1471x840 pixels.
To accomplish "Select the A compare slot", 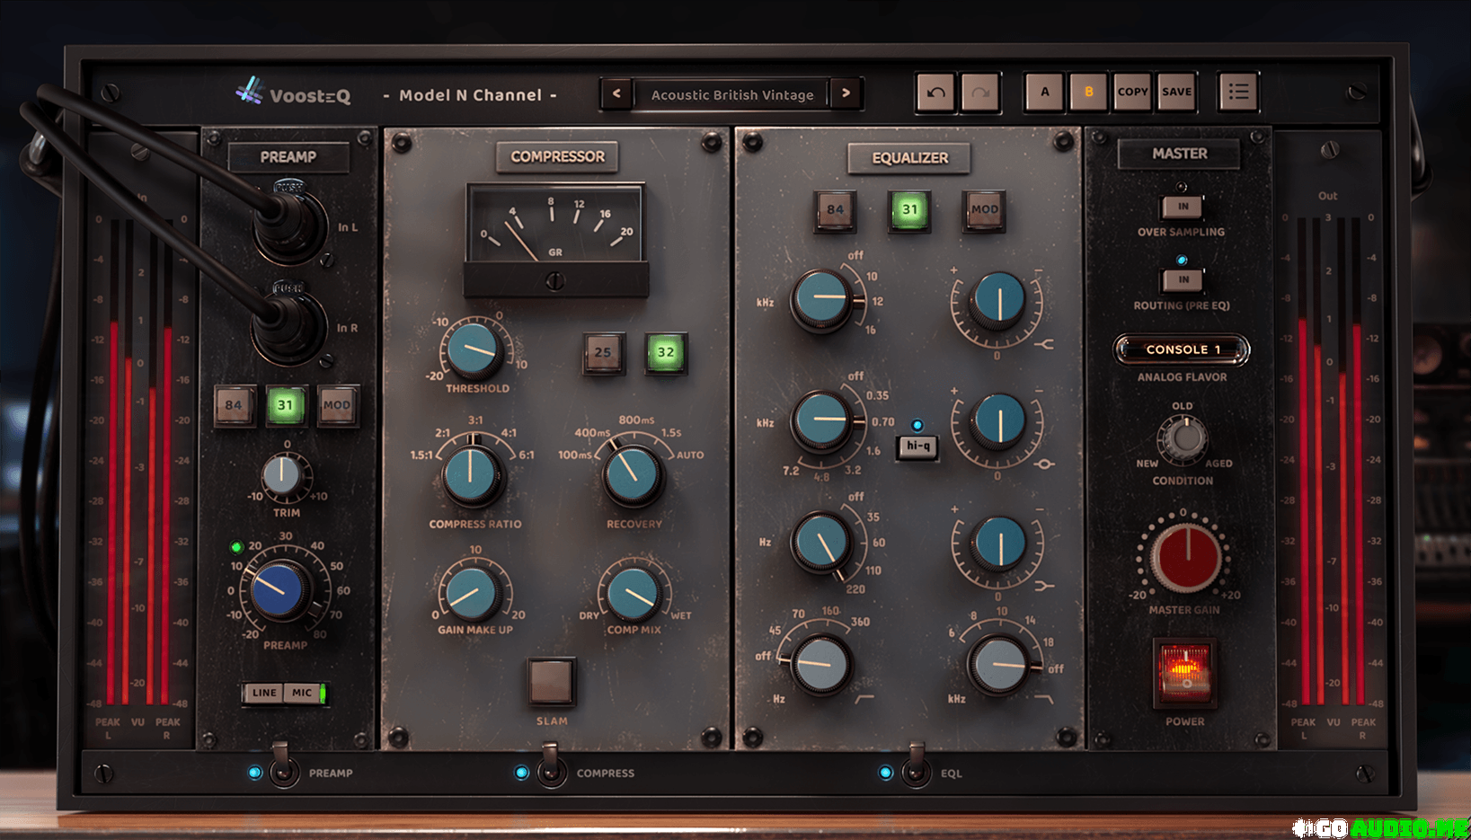I will (1044, 92).
